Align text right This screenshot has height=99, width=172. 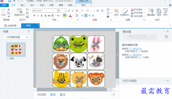90,16
